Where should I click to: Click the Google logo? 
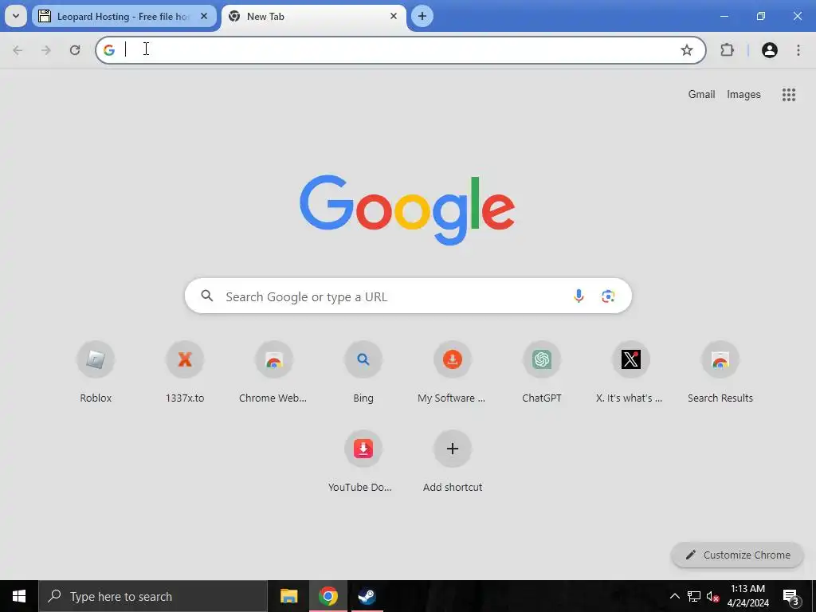coord(407,210)
